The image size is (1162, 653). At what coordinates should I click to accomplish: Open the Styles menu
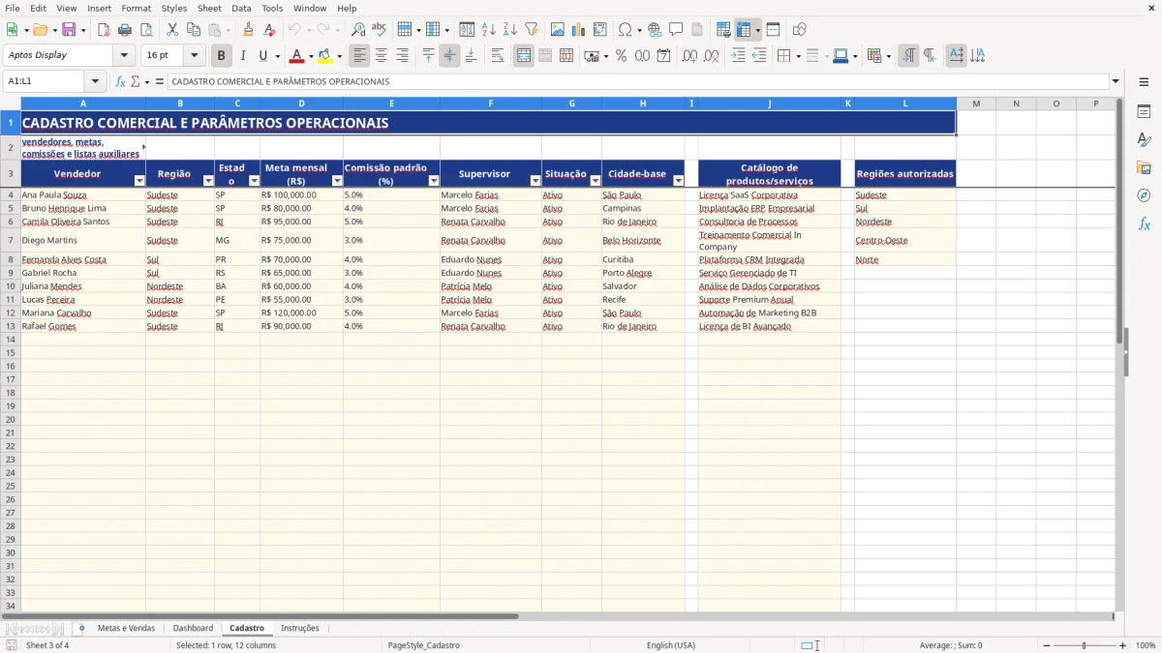(x=174, y=8)
